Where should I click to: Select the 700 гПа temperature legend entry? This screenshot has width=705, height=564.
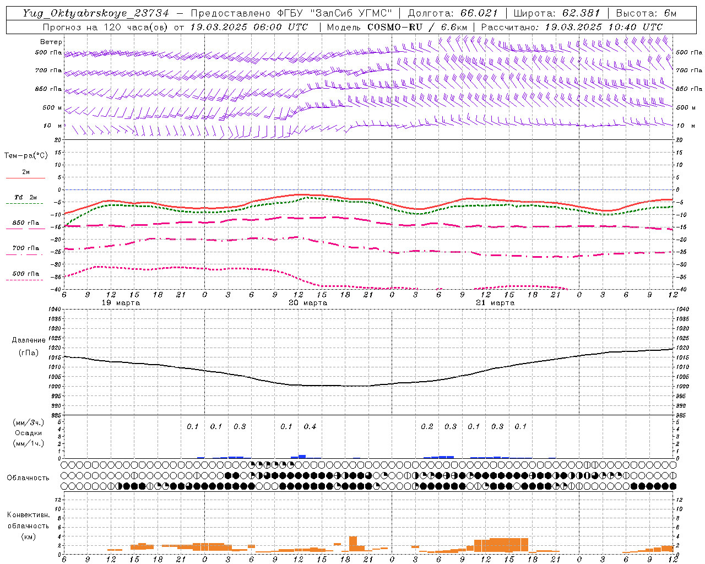[x=25, y=248]
